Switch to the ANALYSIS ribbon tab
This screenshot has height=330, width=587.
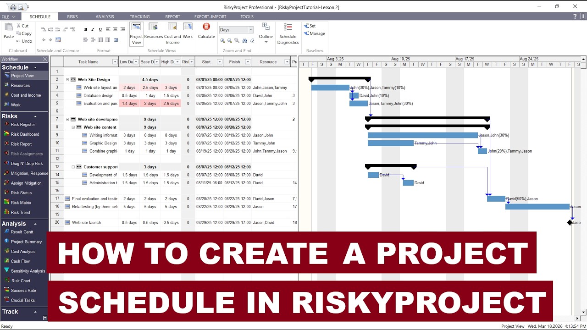pyautogui.click(x=105, y=17)
